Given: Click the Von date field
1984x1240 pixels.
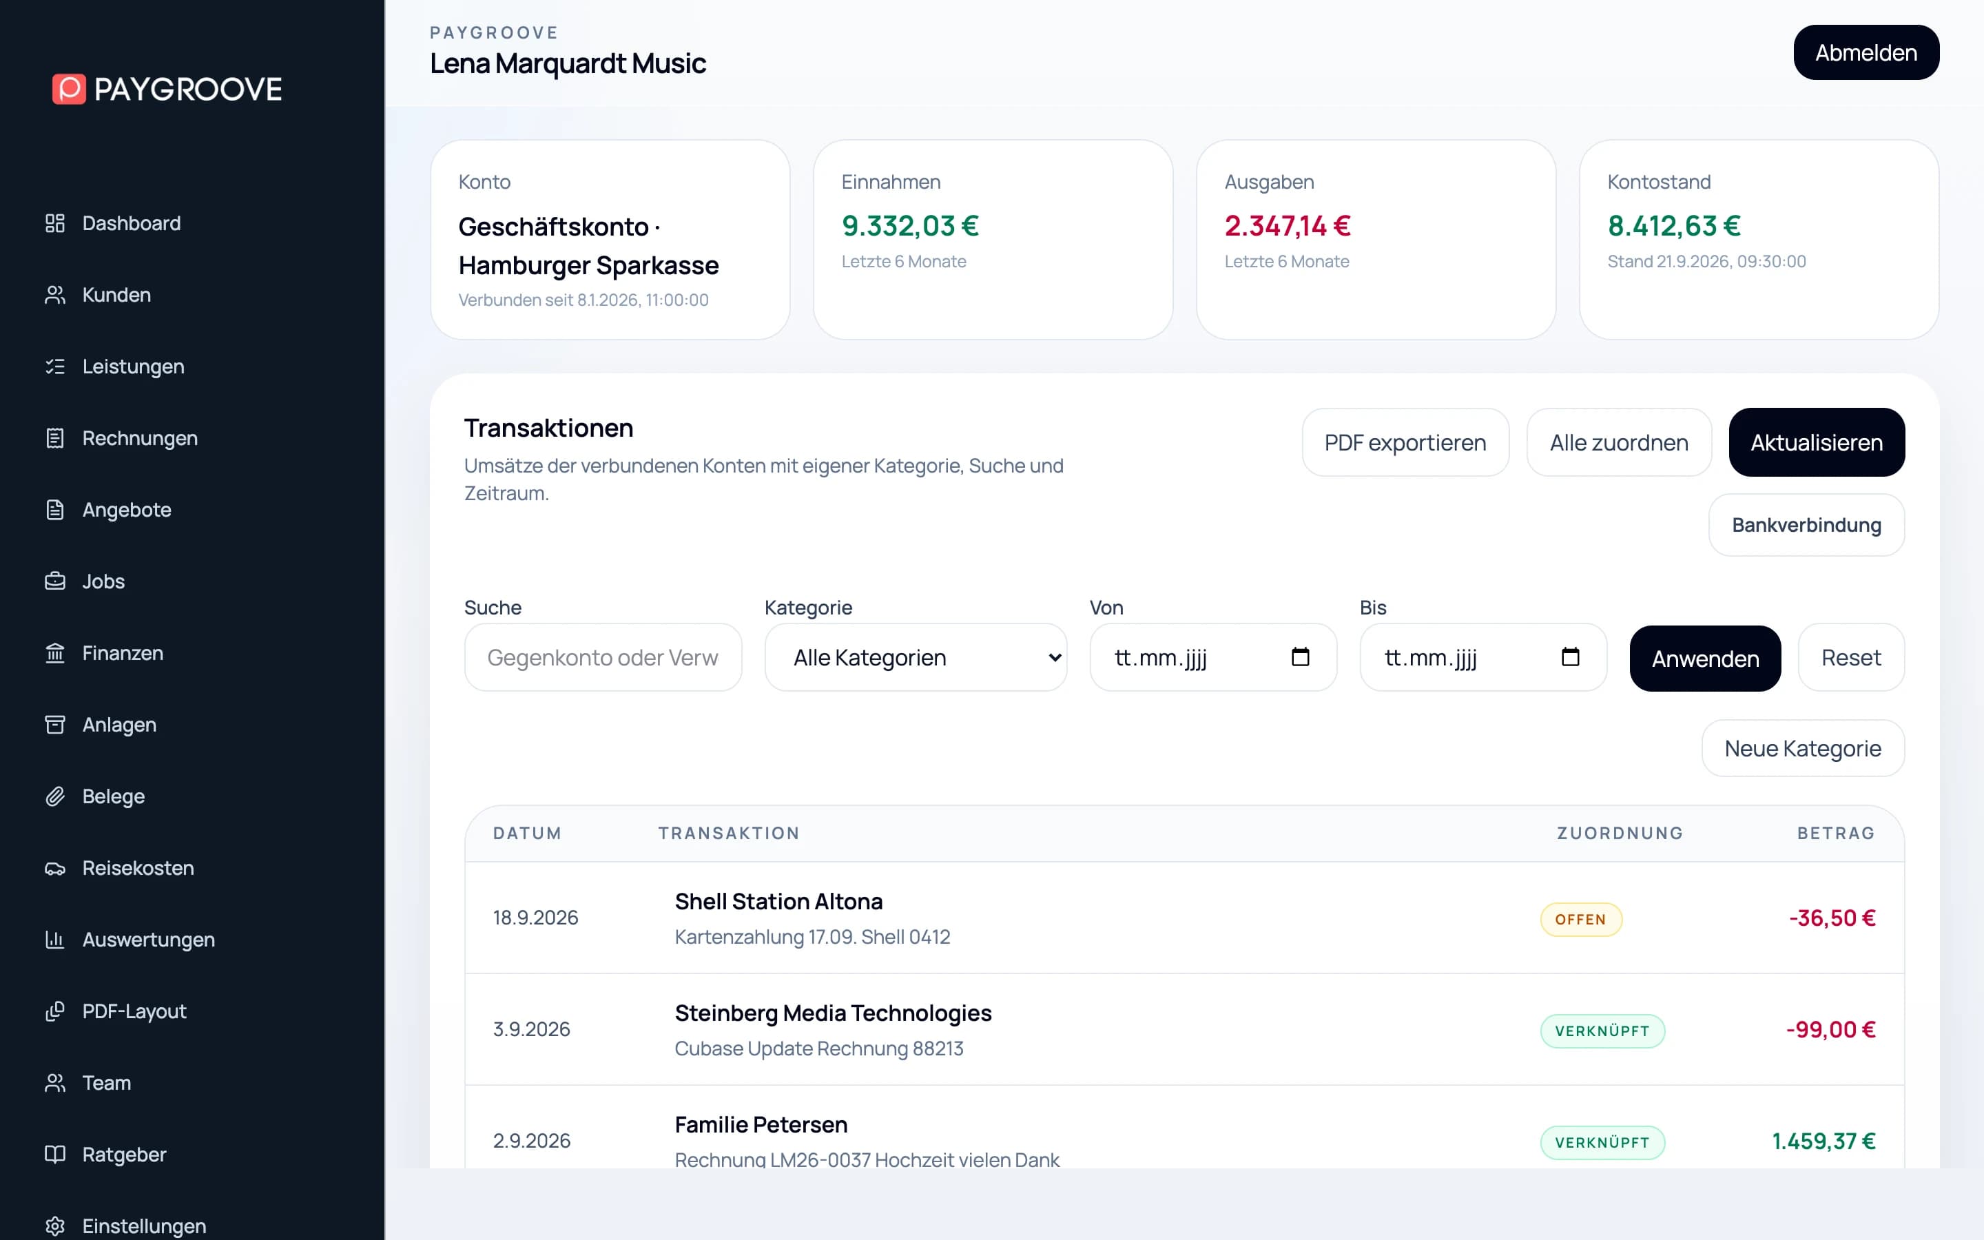Looking at the screenshot, I should [x=1213, y=658].
